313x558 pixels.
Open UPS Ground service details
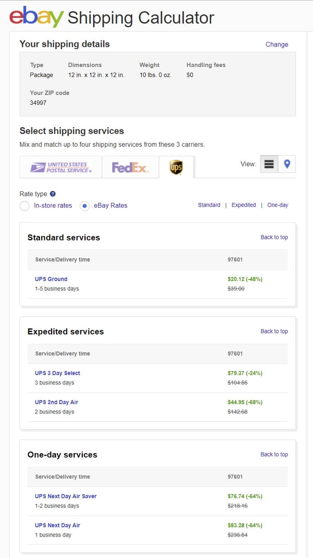51,279
